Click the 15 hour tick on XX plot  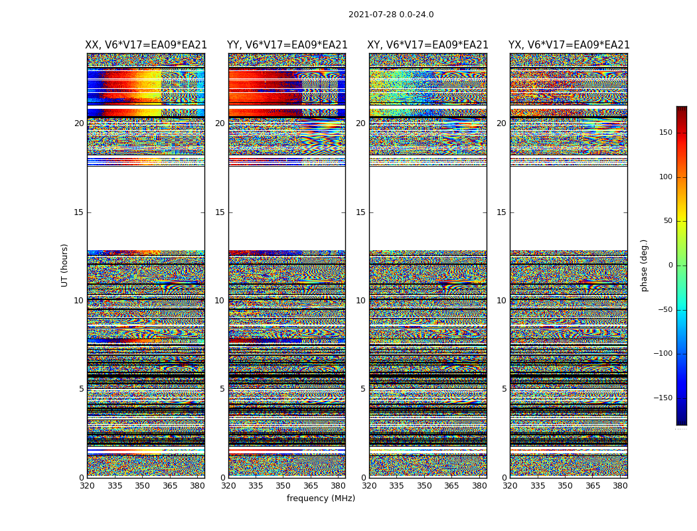pyautogui.click(x=79, y=212)
